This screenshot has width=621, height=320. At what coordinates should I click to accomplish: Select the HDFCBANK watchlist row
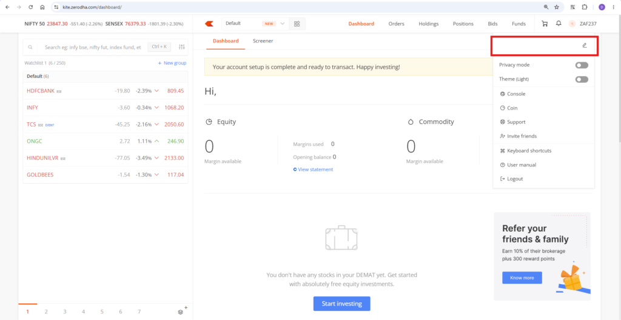pyautogui.click(x=106, y=91)
